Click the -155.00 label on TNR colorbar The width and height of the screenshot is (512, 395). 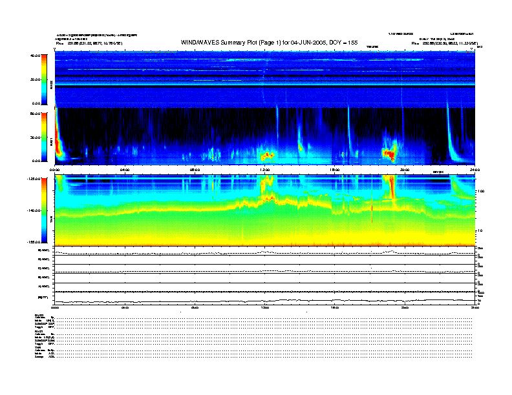(x=34, y=242)
